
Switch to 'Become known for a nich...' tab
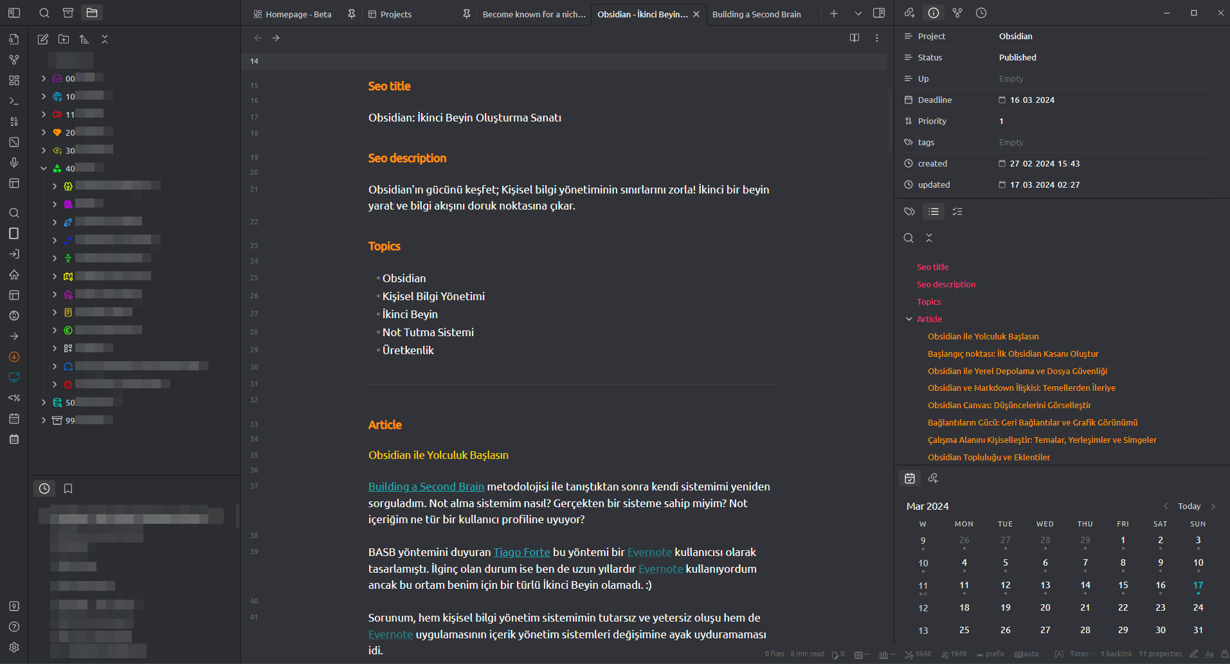[x=534, y=14]
